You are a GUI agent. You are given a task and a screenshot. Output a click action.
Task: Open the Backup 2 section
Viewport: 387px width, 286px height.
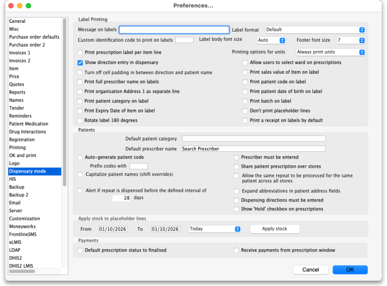point(34,195)
